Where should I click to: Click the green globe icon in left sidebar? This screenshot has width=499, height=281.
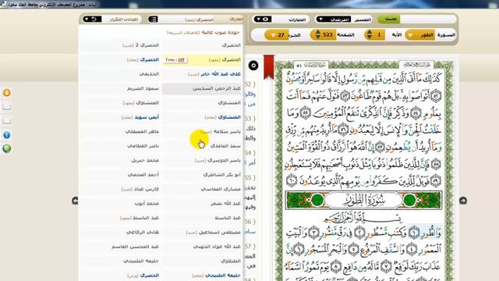pos(7,148)
